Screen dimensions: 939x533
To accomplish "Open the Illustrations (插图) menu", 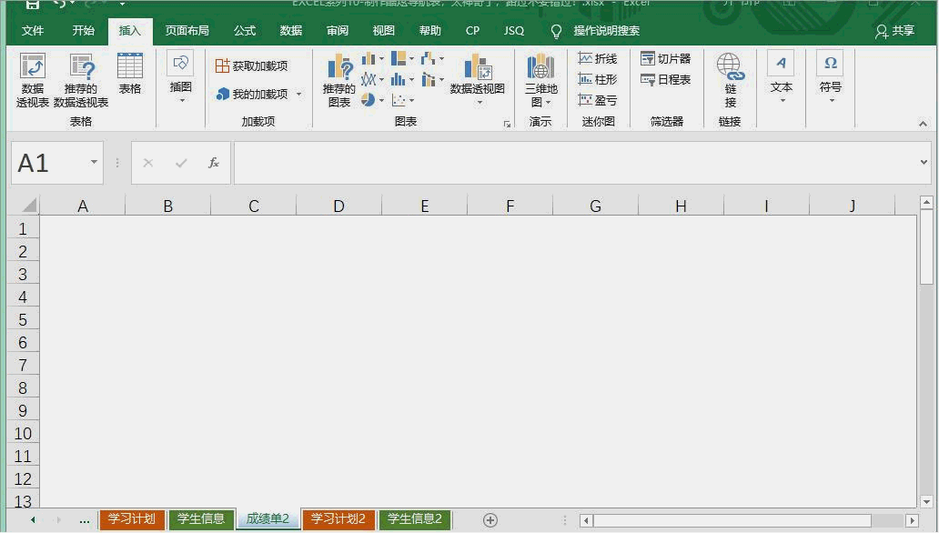I will pyautogui.click(x=180, y=78).
